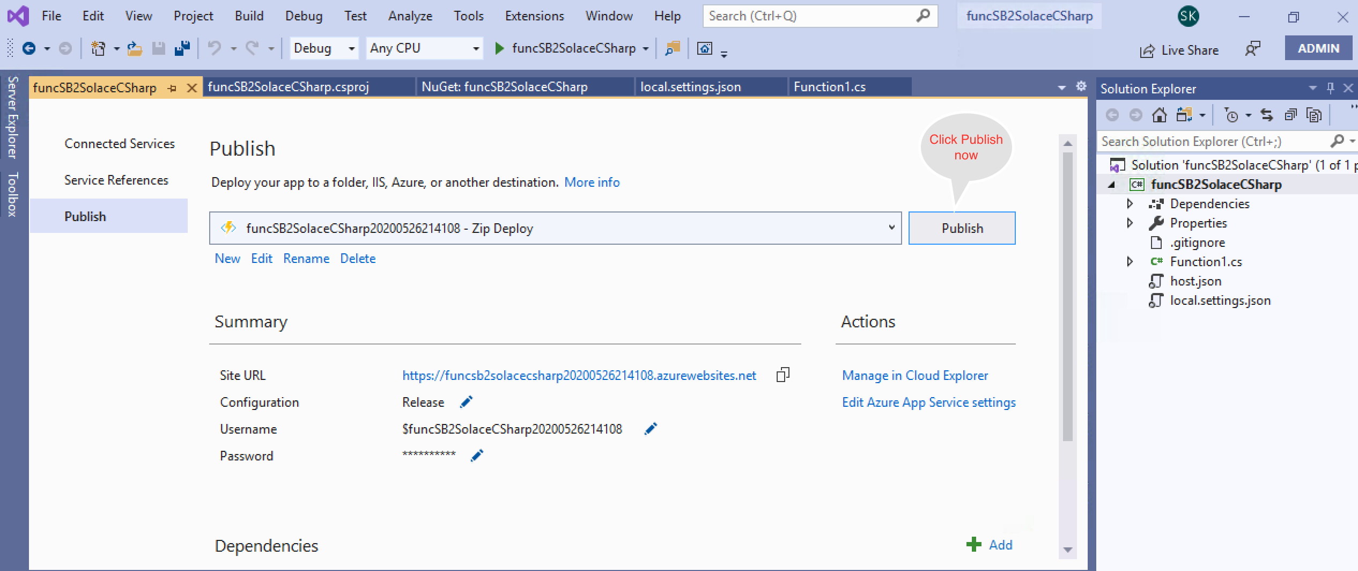Click the Save All toolbar icon
Viewport: 1358px width, 571px height.
182,48
